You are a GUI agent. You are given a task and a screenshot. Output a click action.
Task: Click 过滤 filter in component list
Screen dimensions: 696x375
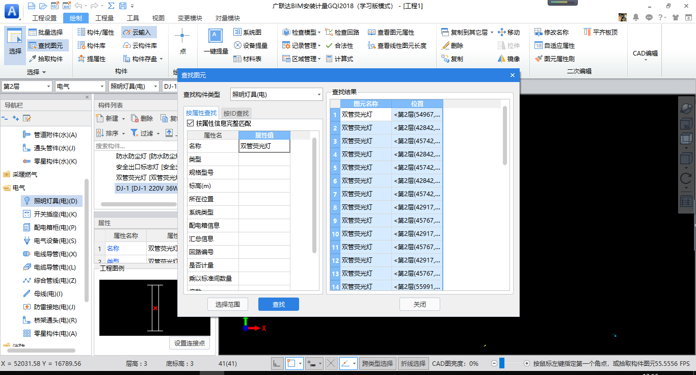(x=143, y=133)
